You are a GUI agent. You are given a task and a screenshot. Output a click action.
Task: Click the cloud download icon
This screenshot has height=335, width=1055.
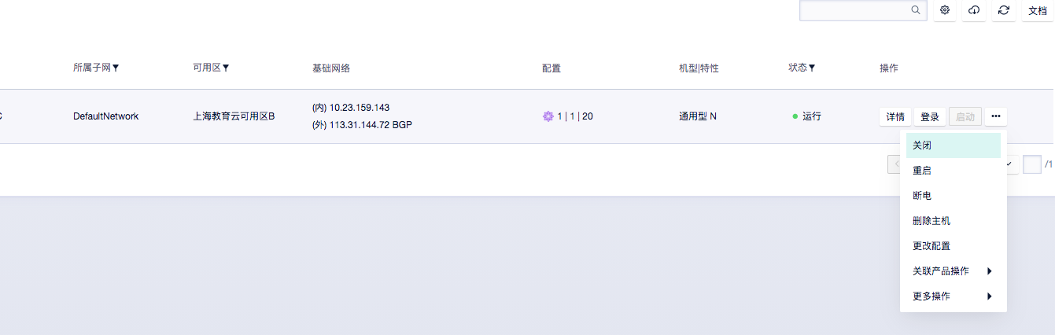coord(974,10)
